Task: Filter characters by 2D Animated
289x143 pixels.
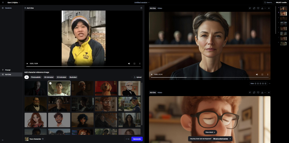Action: [x=61, y=77]
